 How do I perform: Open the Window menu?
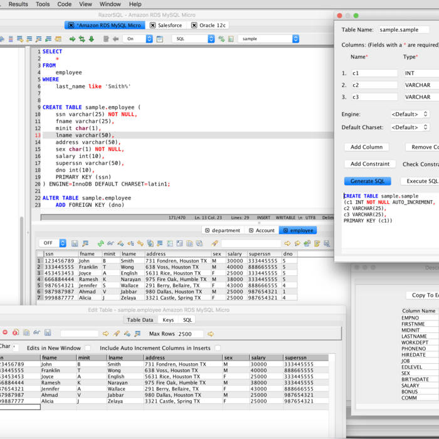point(110,4)
